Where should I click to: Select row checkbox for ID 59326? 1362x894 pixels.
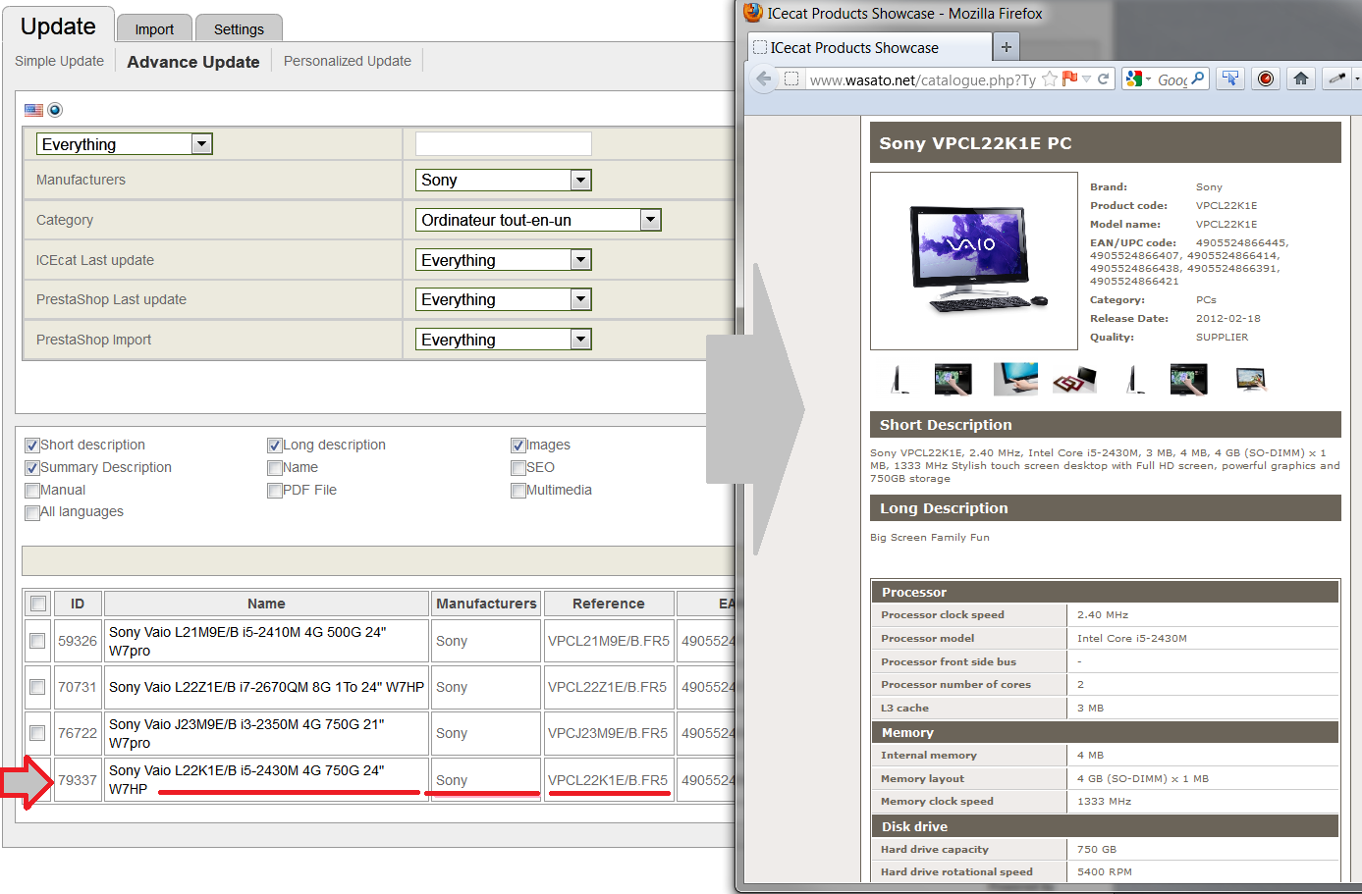pyautogui.click(x=37, y=641)
